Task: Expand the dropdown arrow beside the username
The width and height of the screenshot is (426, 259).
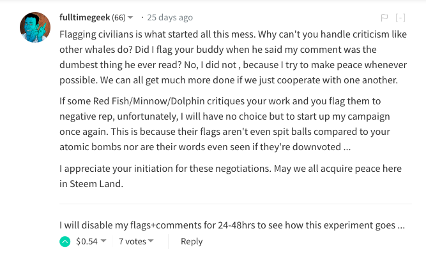Action: [130, 17]
